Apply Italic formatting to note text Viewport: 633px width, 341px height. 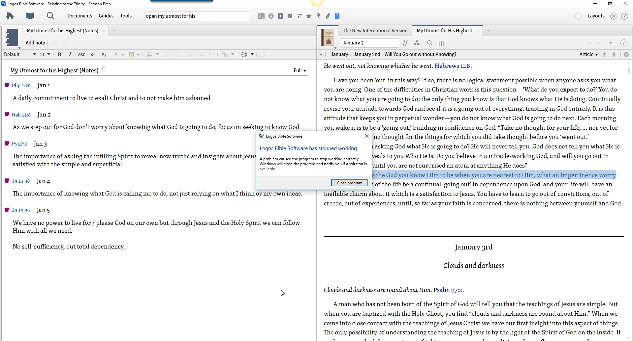tap(70, 54)
